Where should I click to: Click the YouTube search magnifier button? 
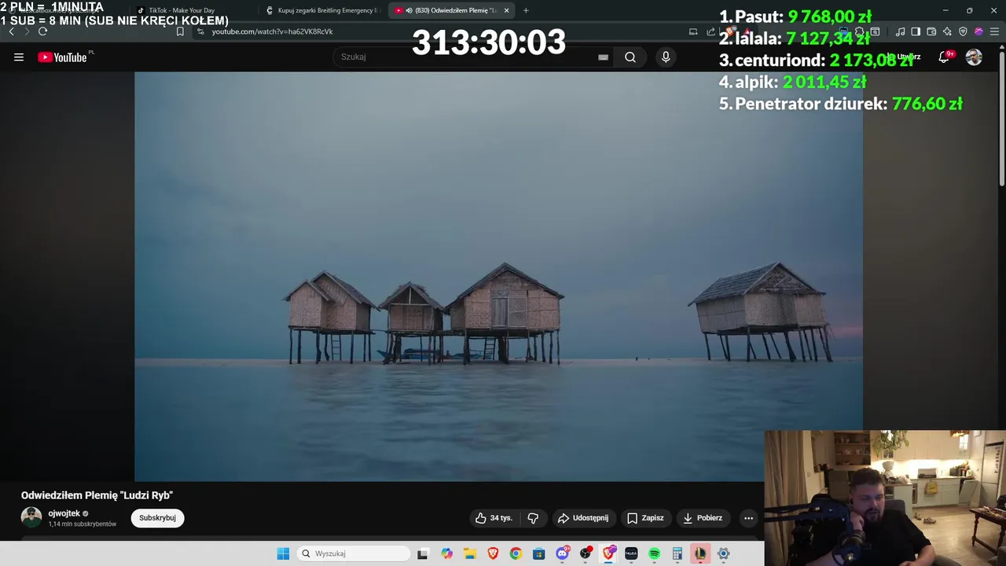tap(630, 57)
